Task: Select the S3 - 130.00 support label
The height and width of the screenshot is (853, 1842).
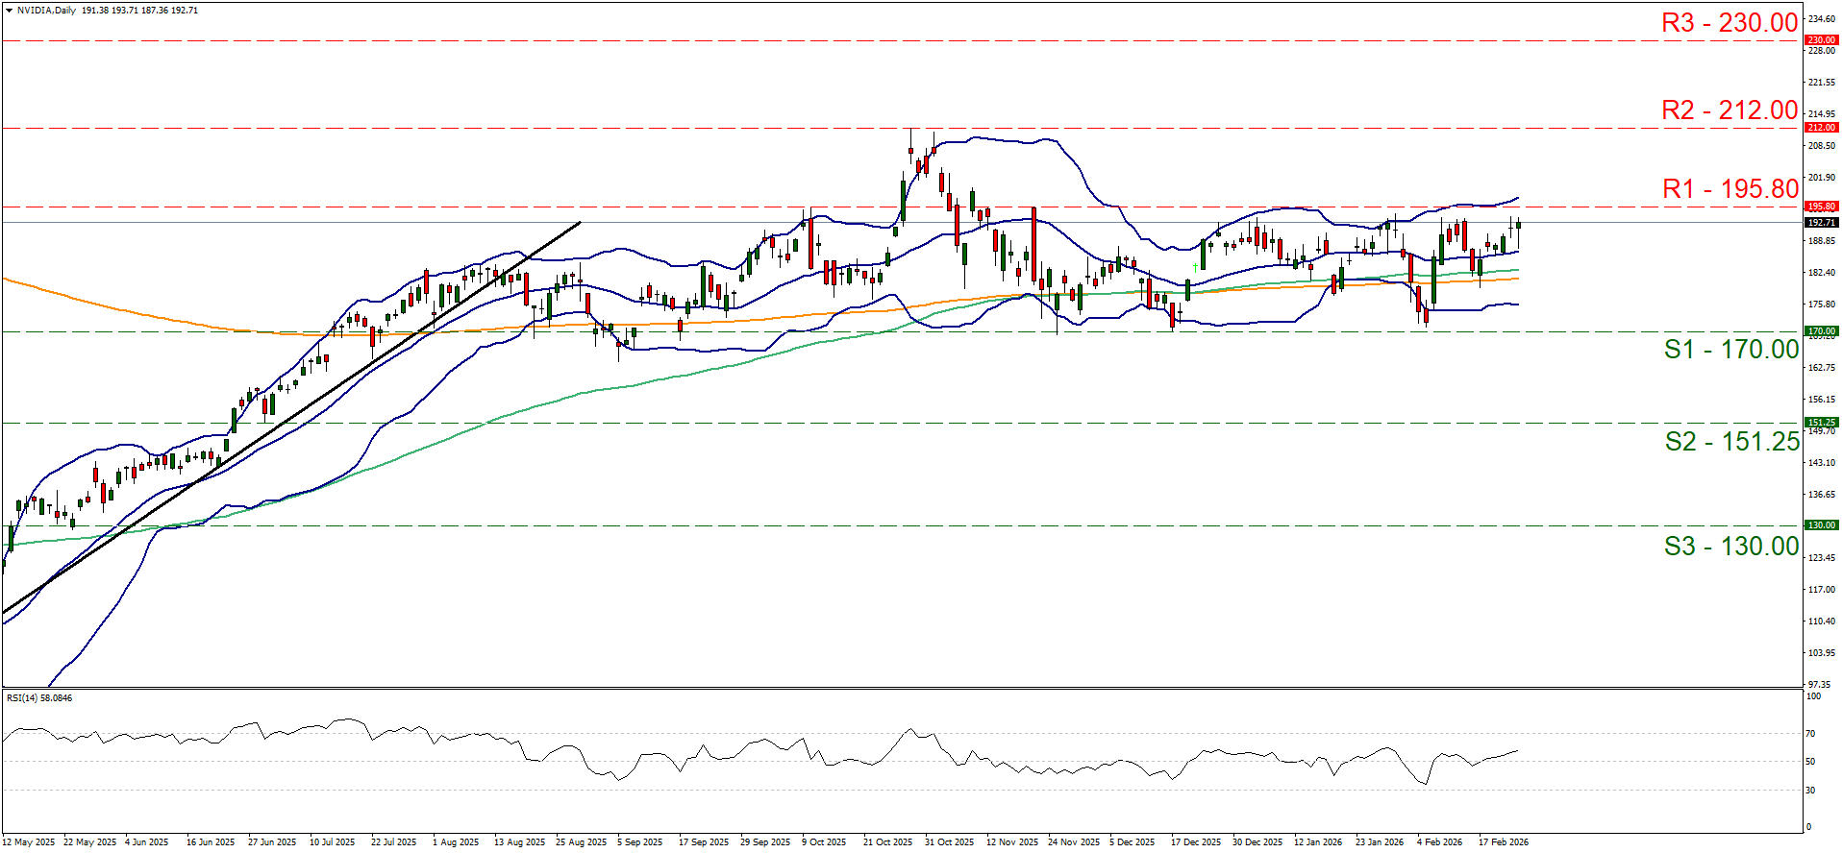Action: 1730,547
